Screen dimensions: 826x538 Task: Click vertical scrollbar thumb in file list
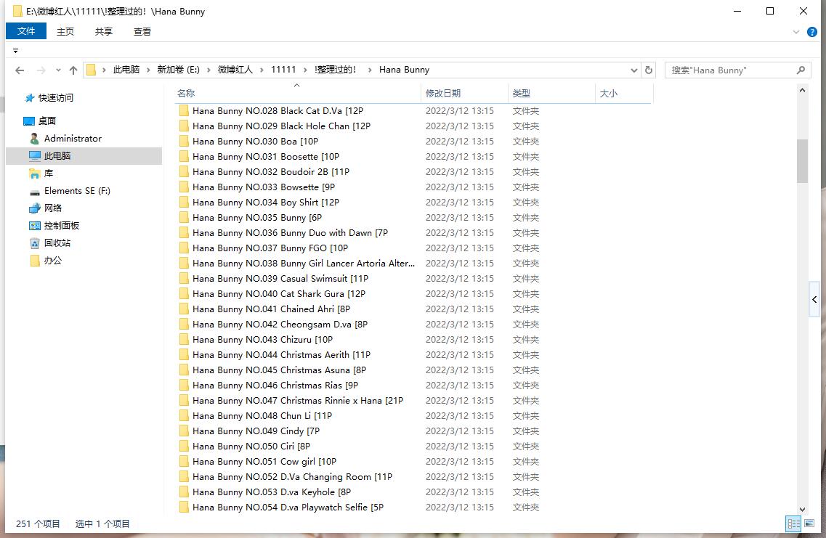click(x=802, y=160)
